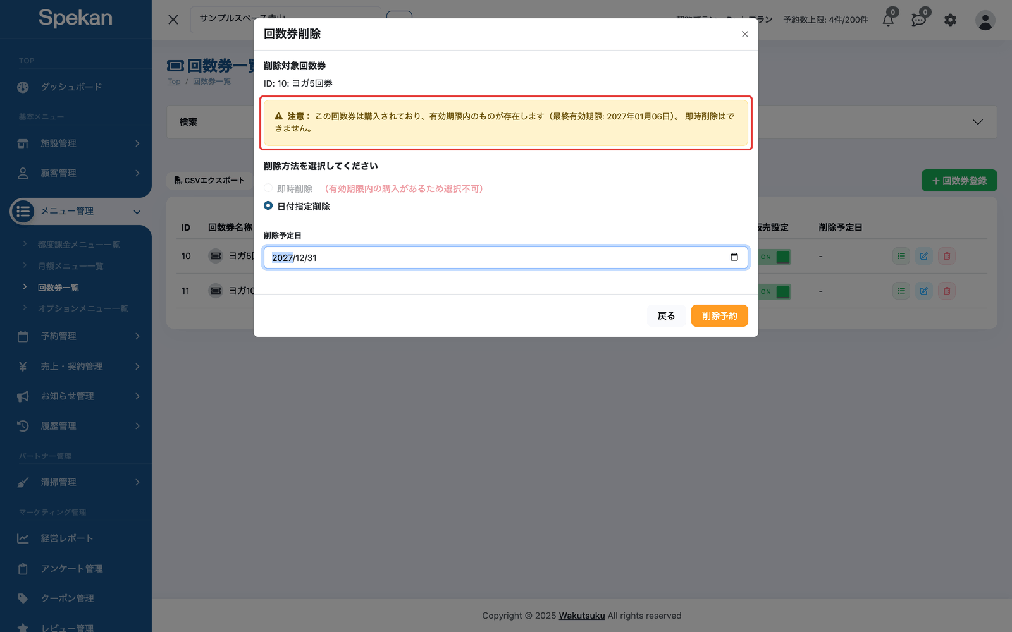Image resolution: width=1012 pixels, height=632 pixels.
Task: Click 削除予約 button
Action: coord(720,316)
